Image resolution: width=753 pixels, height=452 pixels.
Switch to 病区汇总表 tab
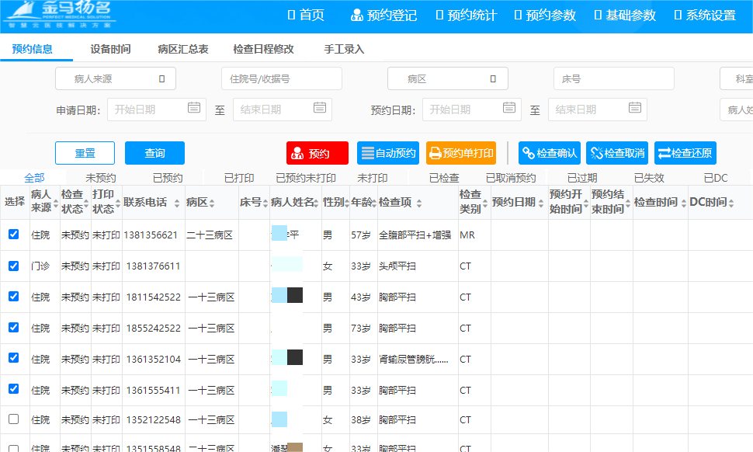pyautogui.click(x=183, y=49)
